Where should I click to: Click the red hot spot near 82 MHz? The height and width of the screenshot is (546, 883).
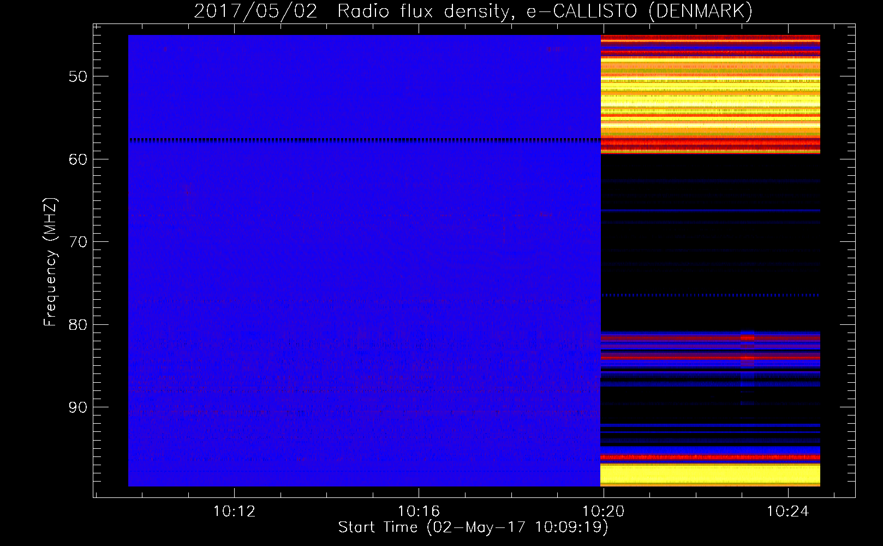coord(748,337)
